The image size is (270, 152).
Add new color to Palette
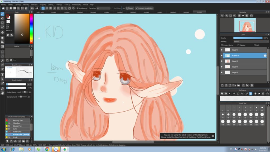[x=7, y=60]
